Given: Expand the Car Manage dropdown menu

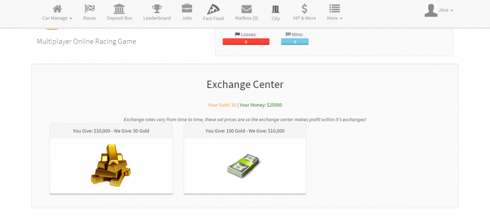Looking at the screenshot, I should click(x=57, y=18).
